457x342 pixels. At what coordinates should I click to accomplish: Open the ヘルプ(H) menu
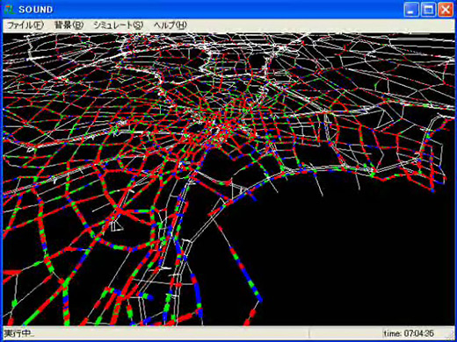click(x=170, y=25)
